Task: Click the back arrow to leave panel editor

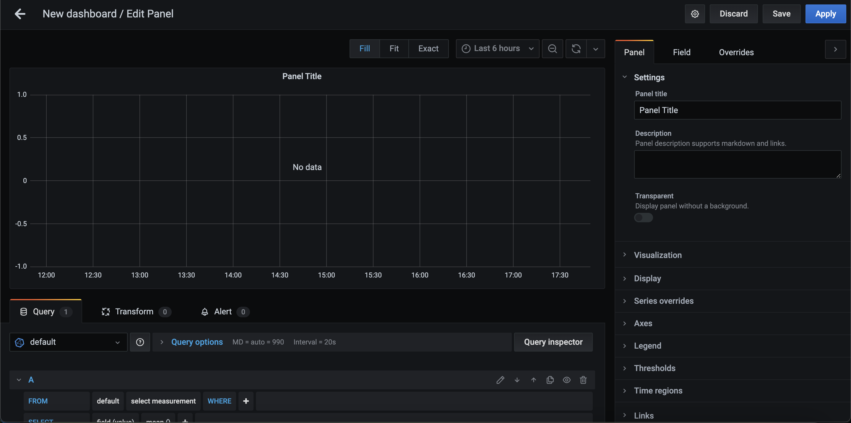Action: (20, 14)
